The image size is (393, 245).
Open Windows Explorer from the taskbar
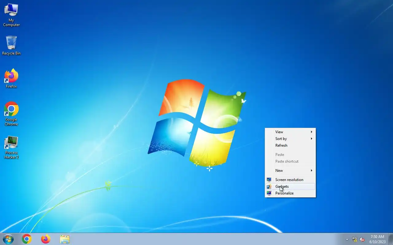pyautogui.click(x=65, y=239)
